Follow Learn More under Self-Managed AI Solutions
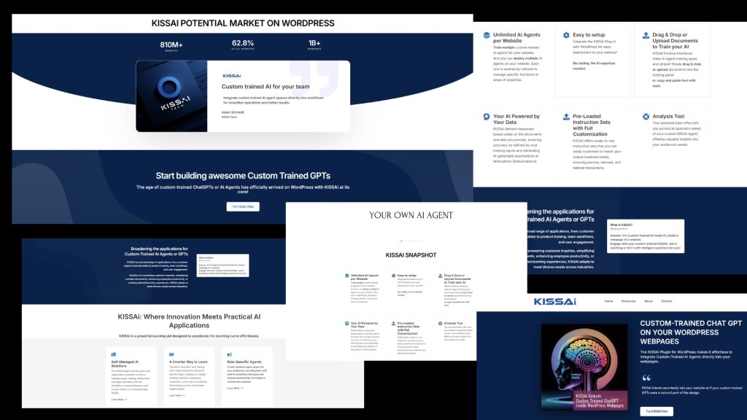 point(118,400)
